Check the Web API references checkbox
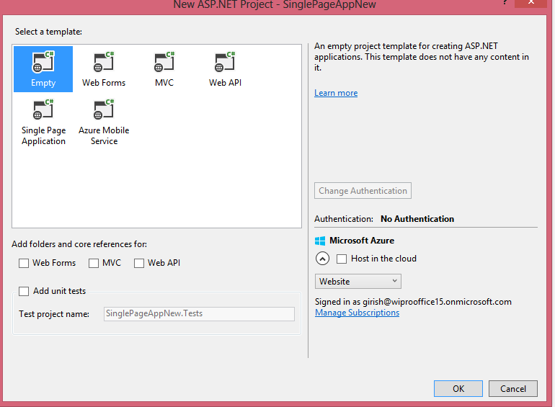555x407 pixels. click(138, 263)
